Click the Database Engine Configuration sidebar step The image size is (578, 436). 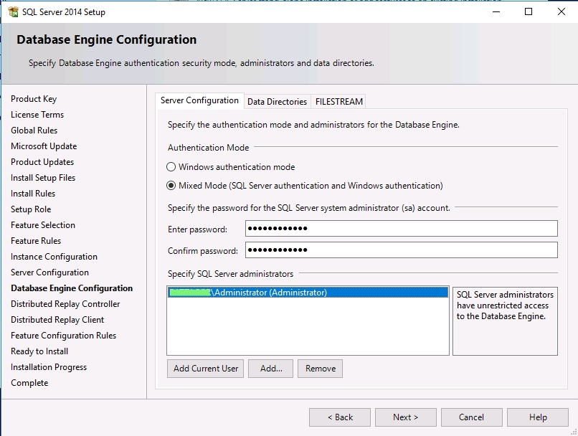click(72, 288)
